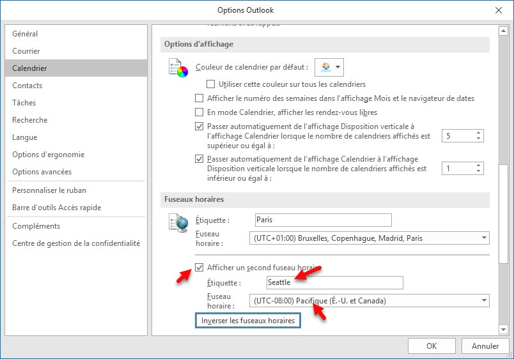Open the Recherche options category
Image resolution: width=514 pixels, height=359 pixels.
[x=76, y=120]
